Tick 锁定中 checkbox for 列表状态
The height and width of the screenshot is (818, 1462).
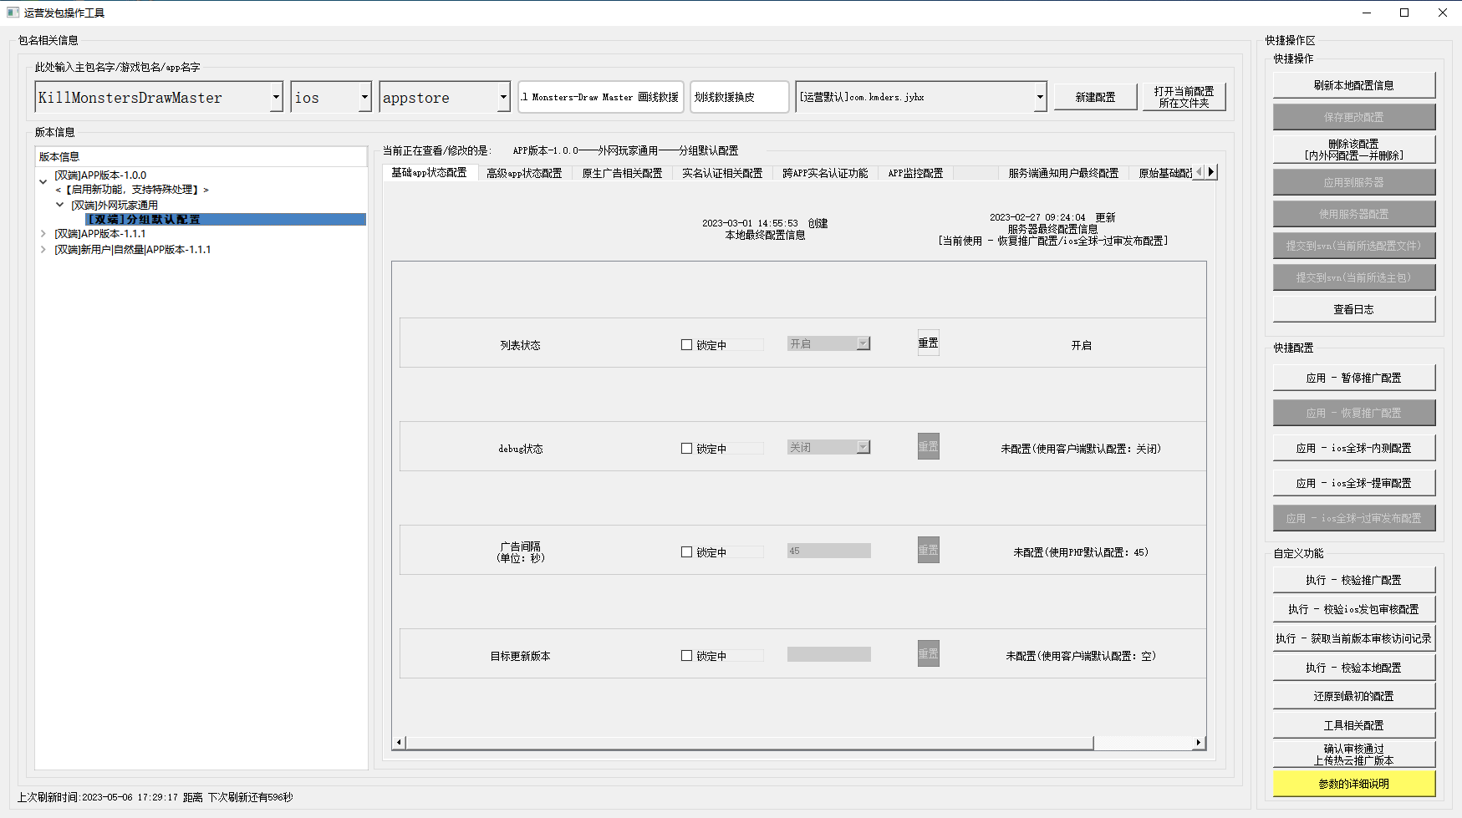(686, 344)
